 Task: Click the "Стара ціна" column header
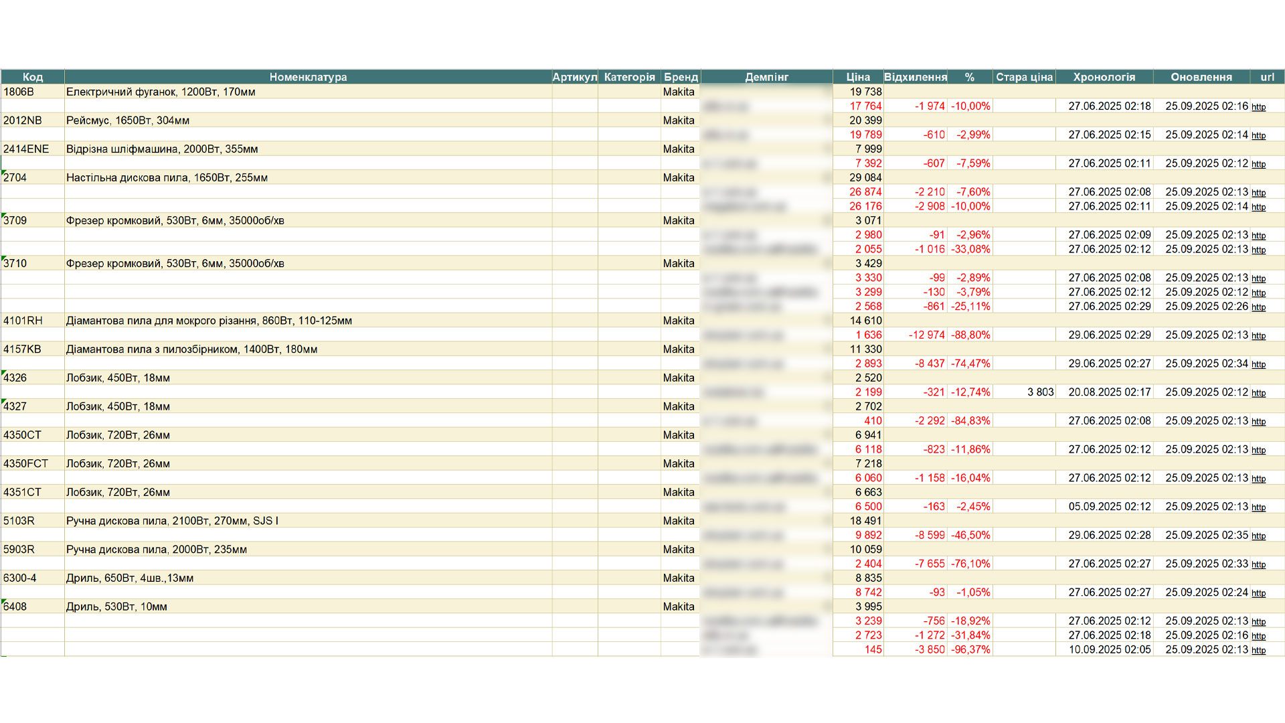(1023, 77)
